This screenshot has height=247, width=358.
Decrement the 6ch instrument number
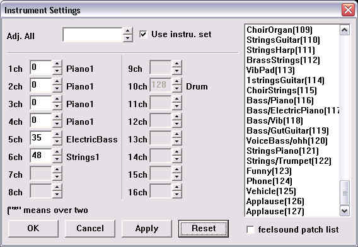point(57,159)
